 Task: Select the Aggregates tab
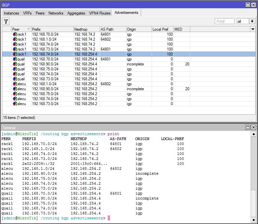(x=76, y=13)
